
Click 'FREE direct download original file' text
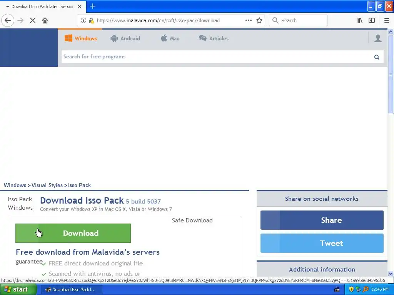click(96, 264)
